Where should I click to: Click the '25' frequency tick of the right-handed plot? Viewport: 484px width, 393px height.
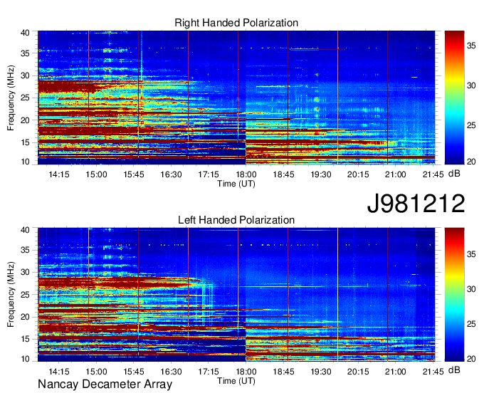click(x=25, y=98)
